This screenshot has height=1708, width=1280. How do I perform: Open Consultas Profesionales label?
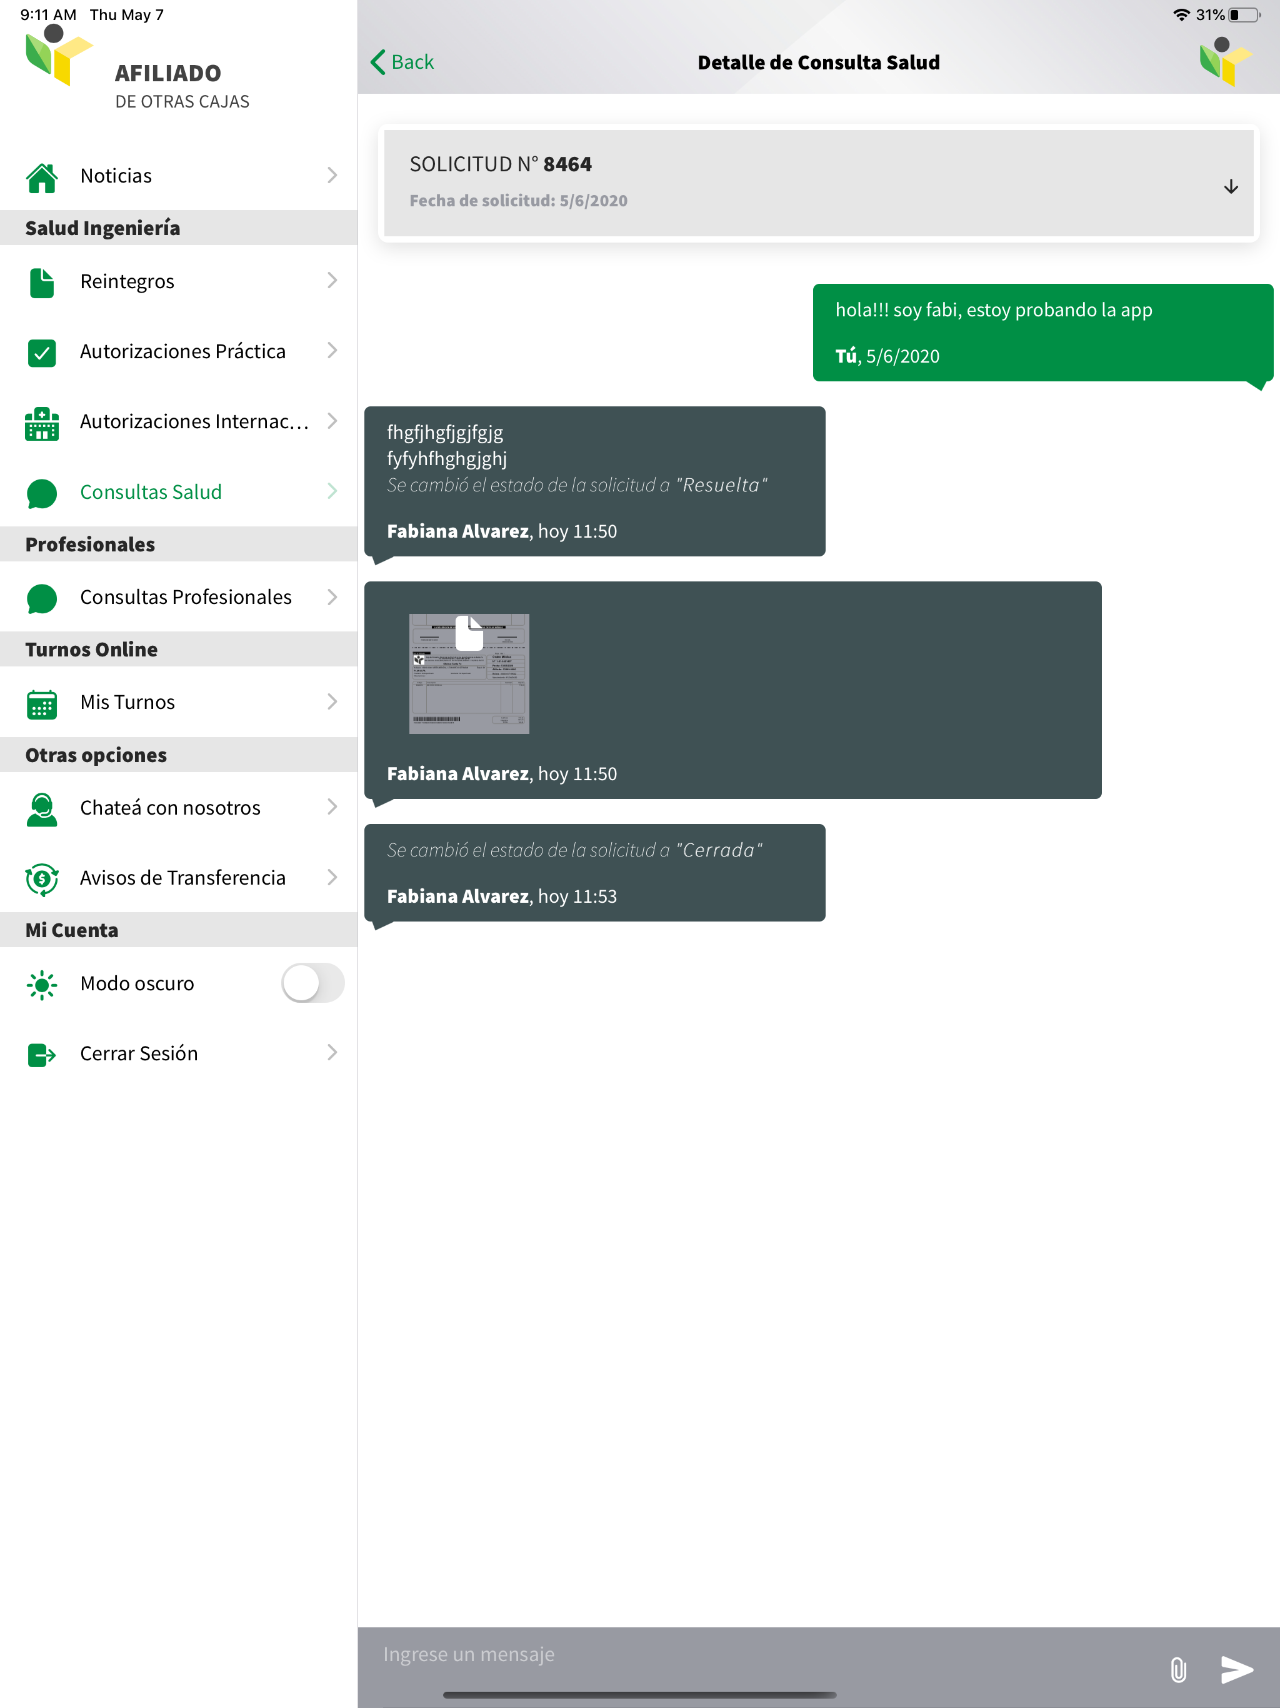click(186, 597)
